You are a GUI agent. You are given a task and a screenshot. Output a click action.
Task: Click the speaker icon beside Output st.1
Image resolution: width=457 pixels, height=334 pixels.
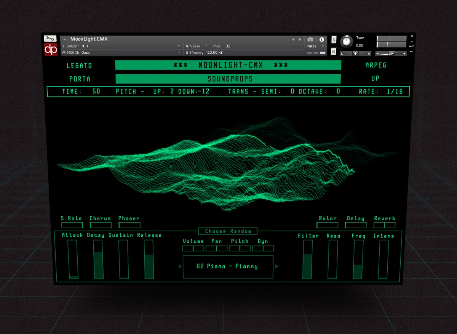pyautogui.click(x=63, y=46)
